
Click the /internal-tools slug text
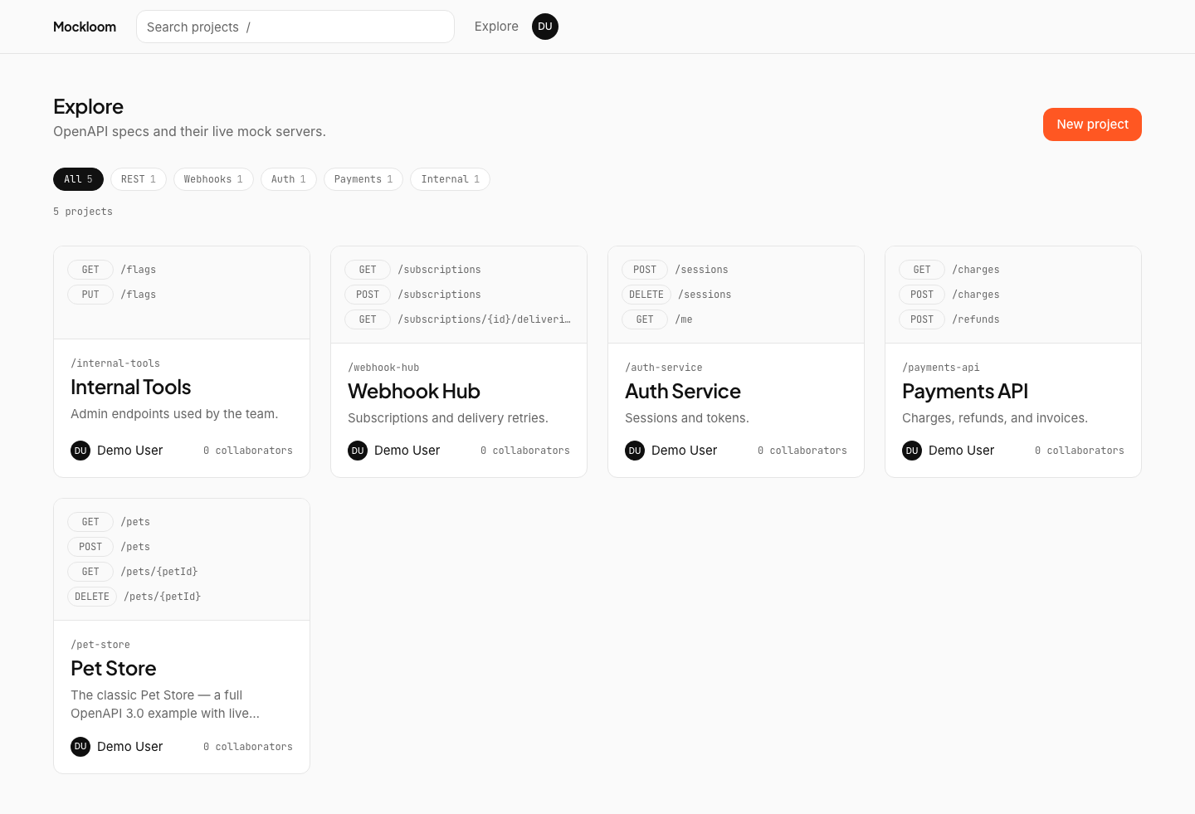click(x=115, y=363)
